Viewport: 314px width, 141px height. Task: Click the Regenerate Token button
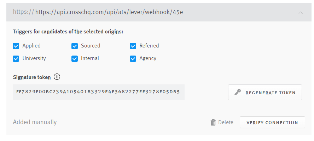(x=265, y=92)
